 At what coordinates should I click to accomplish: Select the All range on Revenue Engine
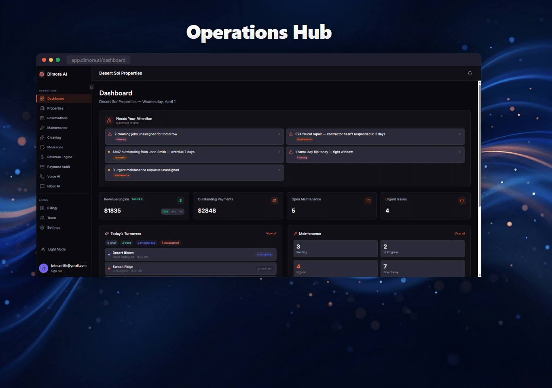tap(181, 211)
